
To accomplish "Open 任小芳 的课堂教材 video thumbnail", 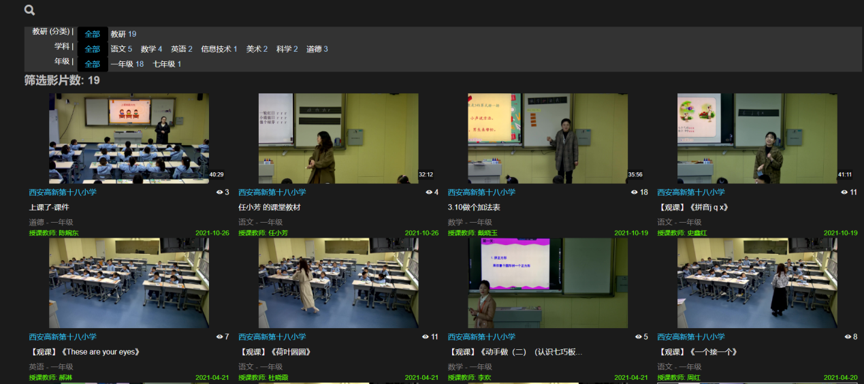I will (338, 138).
